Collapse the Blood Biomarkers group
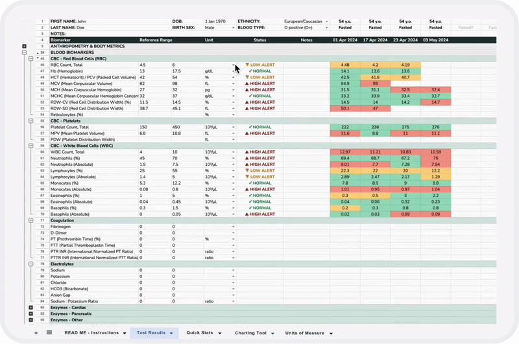Image resolution: width=519 pixels, height=344 pixels. point(24,52)
